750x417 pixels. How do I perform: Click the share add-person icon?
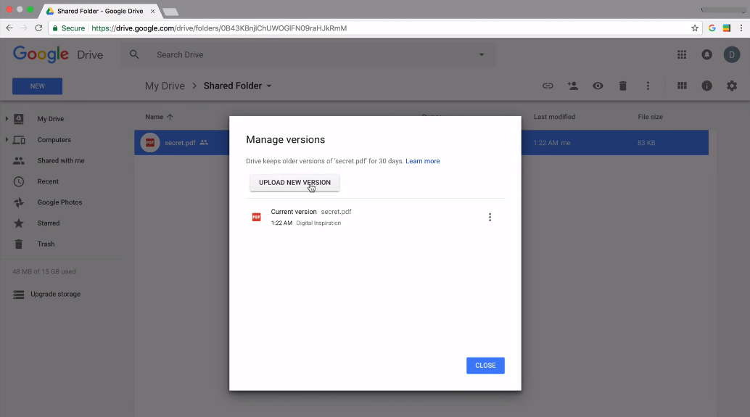(x=572, y=86)
